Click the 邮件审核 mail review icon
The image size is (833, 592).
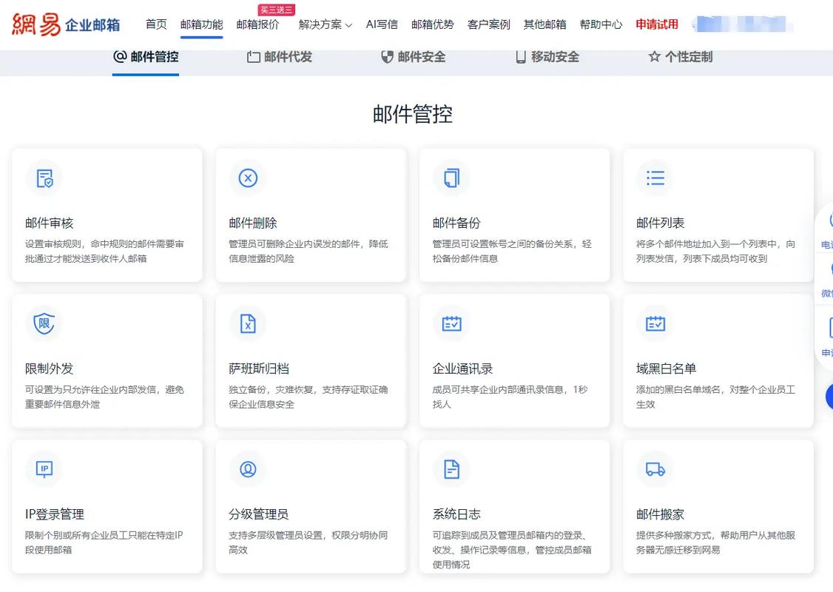pos(44,178)
